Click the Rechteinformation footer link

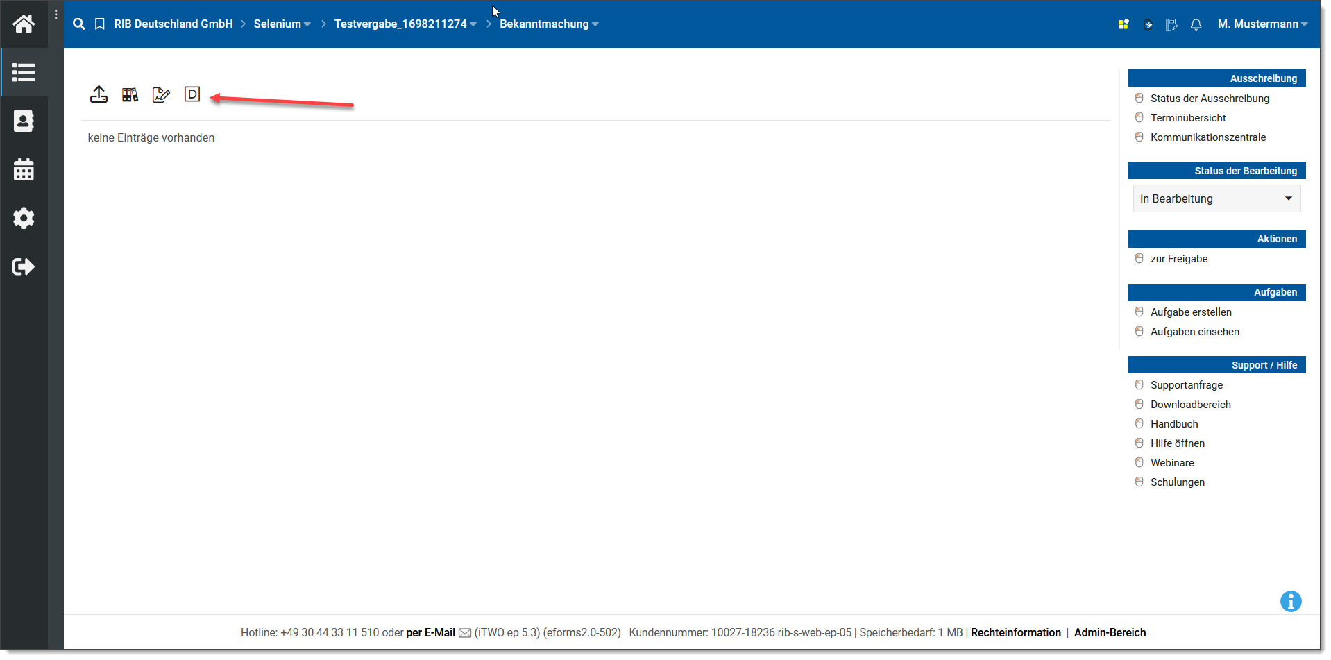1015,632
